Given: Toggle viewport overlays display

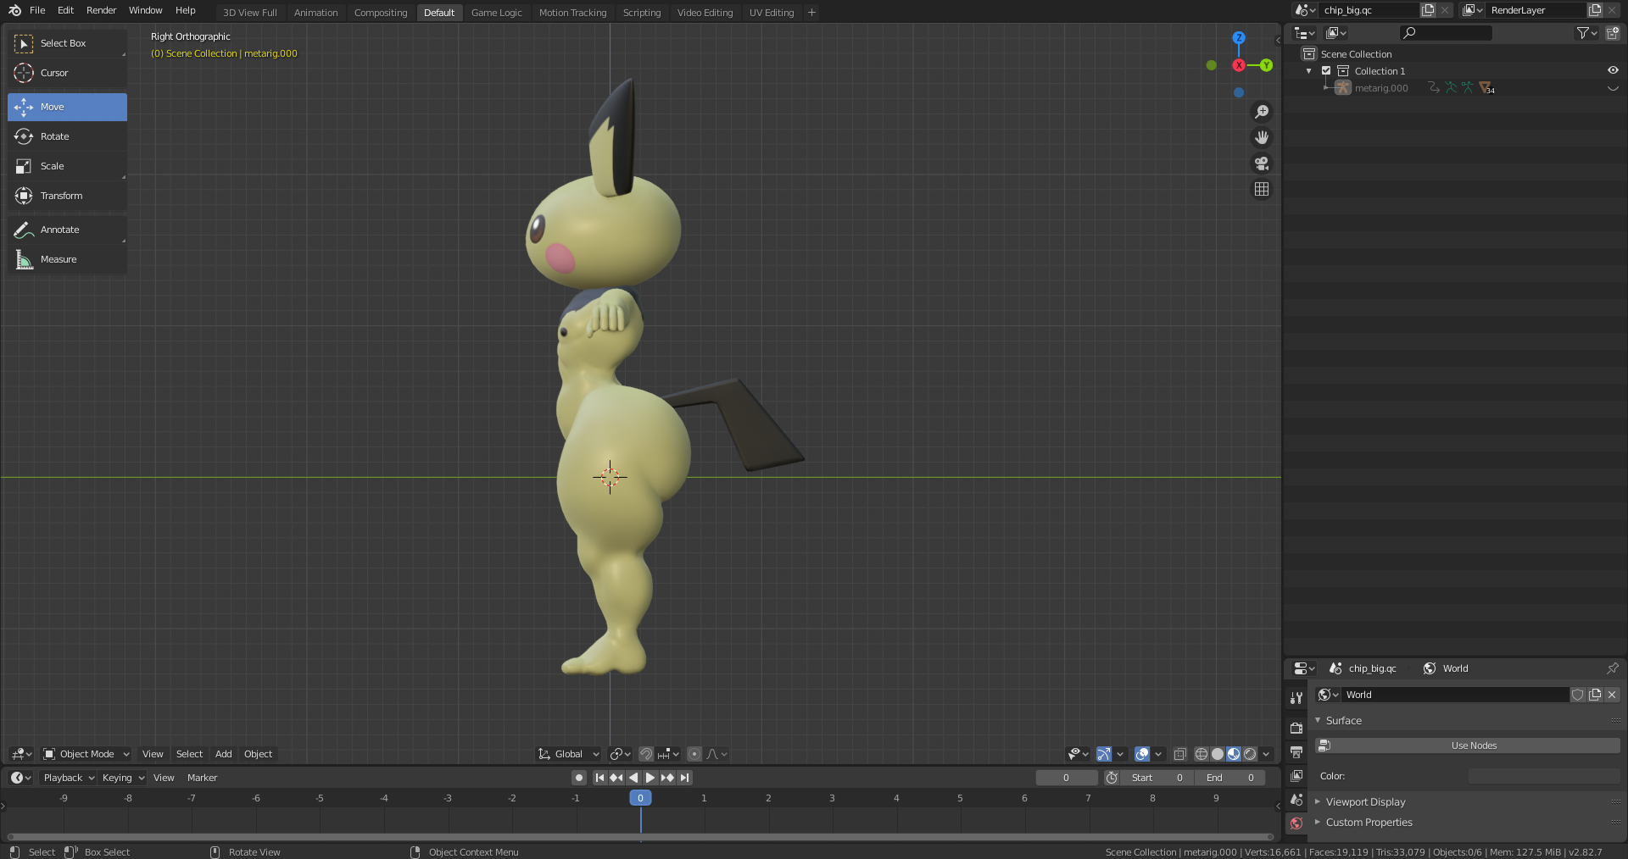Looking at the screenshot, I should pyautogui.click(x=1142, y=754).
